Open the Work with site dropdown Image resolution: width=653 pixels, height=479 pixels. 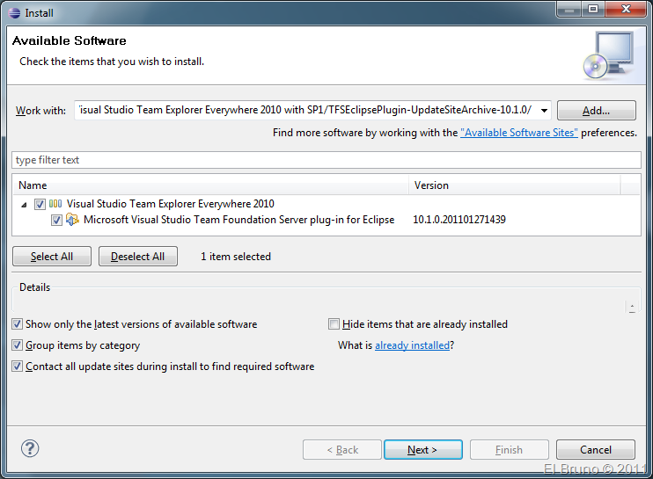[543, 111]
